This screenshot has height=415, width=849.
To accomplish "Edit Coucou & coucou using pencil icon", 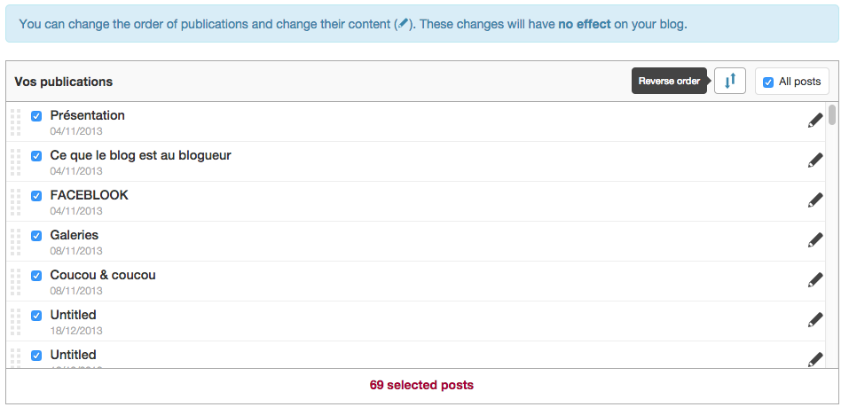I will click(x=815, y=280).
